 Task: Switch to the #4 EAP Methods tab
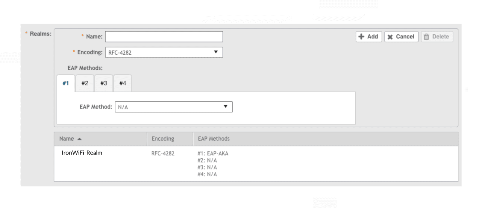coord(123,83)
